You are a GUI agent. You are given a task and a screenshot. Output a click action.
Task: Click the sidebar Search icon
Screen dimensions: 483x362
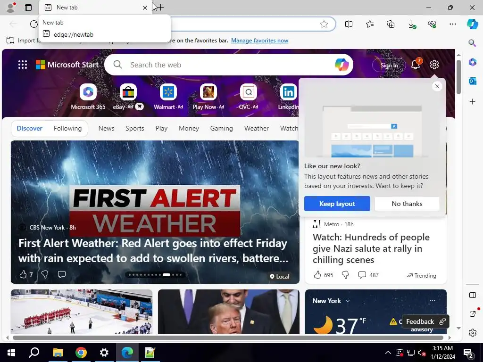tap(472, 43)
